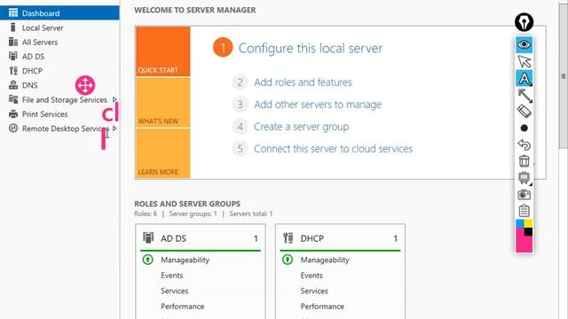The height and width of the screenshot is (319, 568).
Task: Pick the blue color swatch
Action: (520, 223)
